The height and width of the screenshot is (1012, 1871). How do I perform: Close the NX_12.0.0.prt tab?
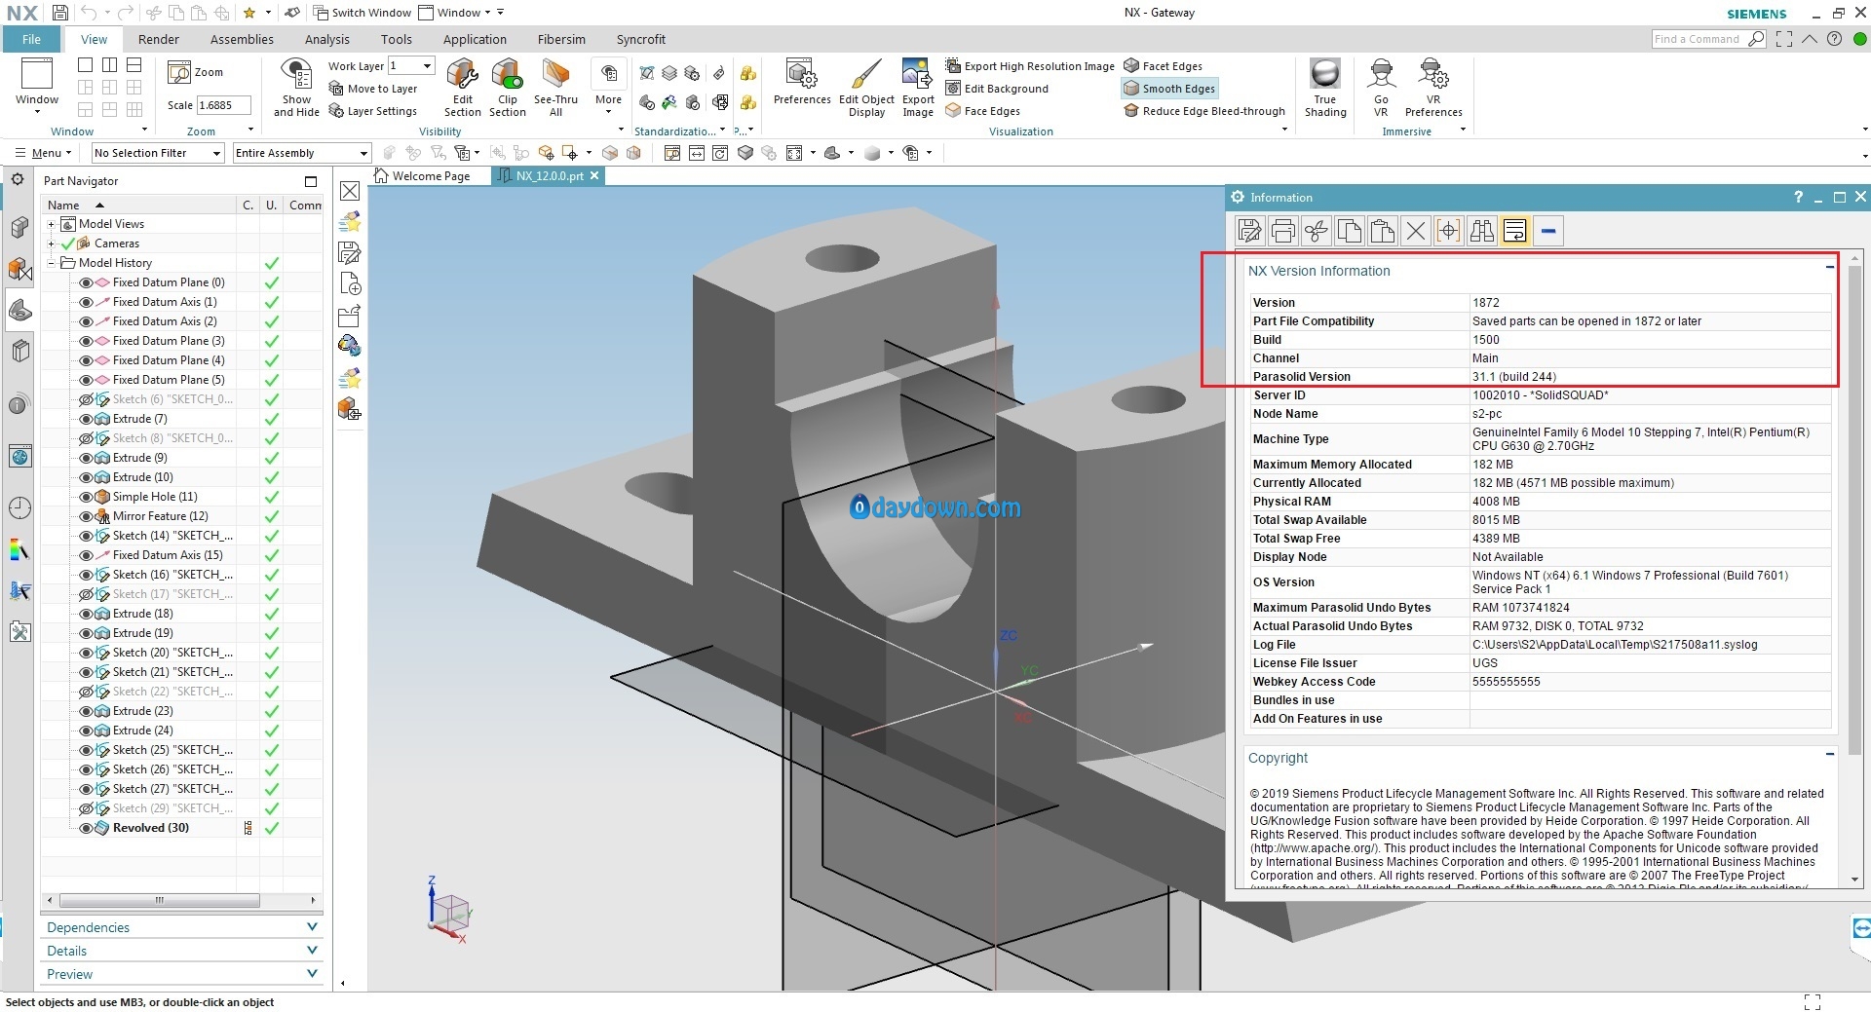tap(594, 175)
